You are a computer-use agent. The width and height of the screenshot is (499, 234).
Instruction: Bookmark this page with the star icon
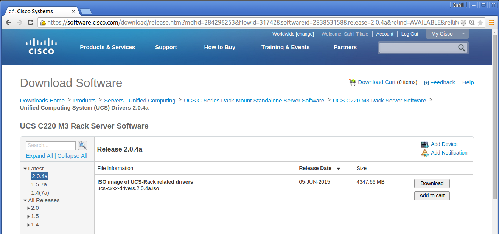coord(480,23)
